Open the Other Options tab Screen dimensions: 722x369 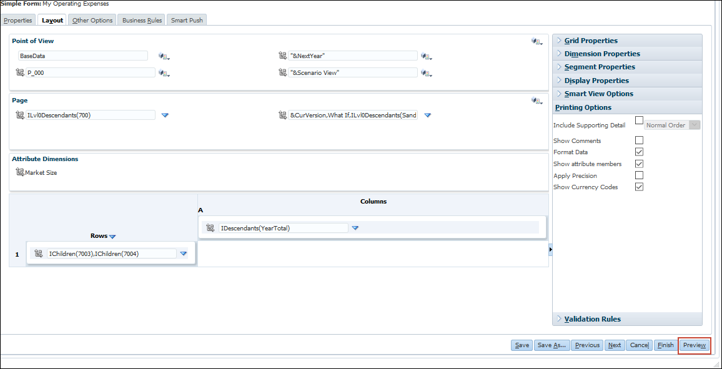(x=92, y=20)
